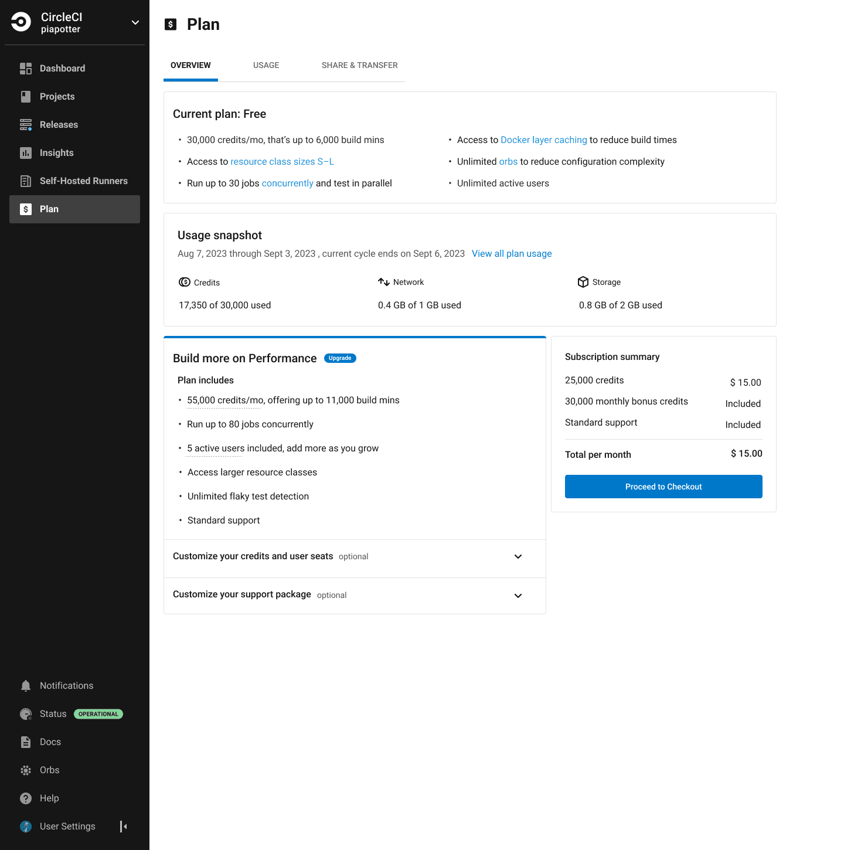844x850 pixels.
Task: Expand Customize your credits and user seats
Action: point(518,556)
